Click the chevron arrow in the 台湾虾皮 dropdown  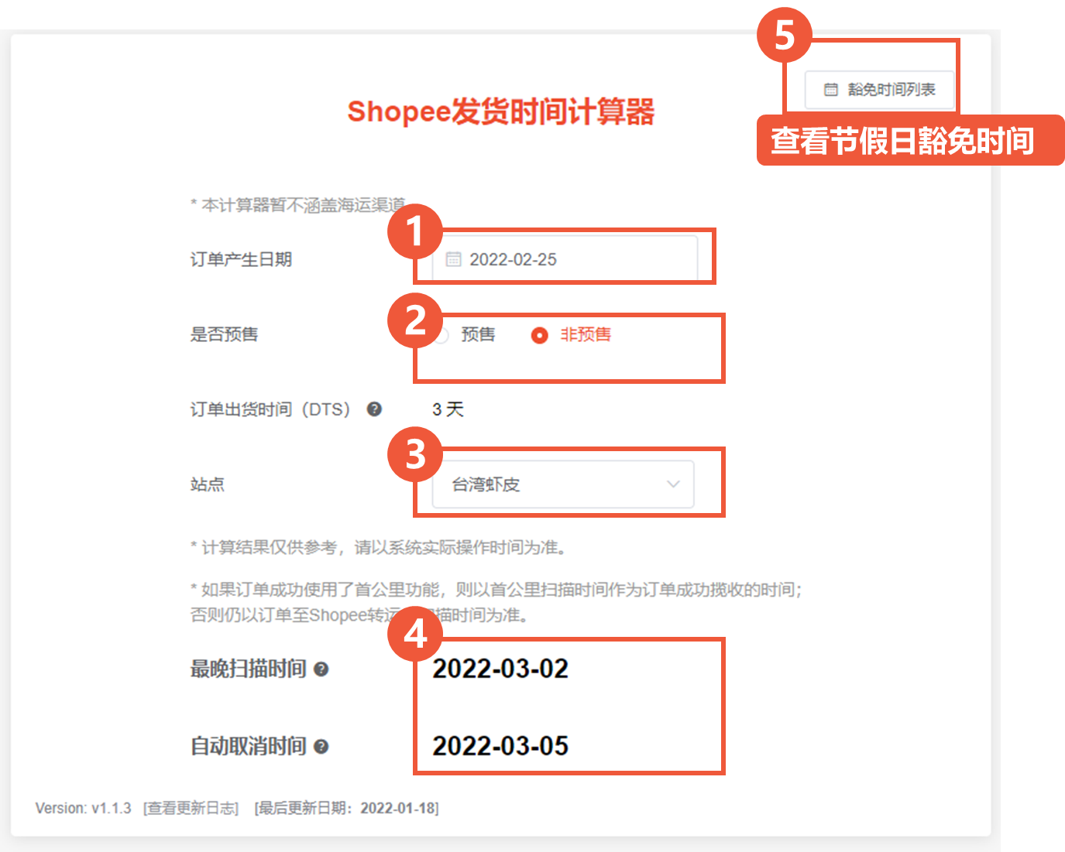click(673, 484)
